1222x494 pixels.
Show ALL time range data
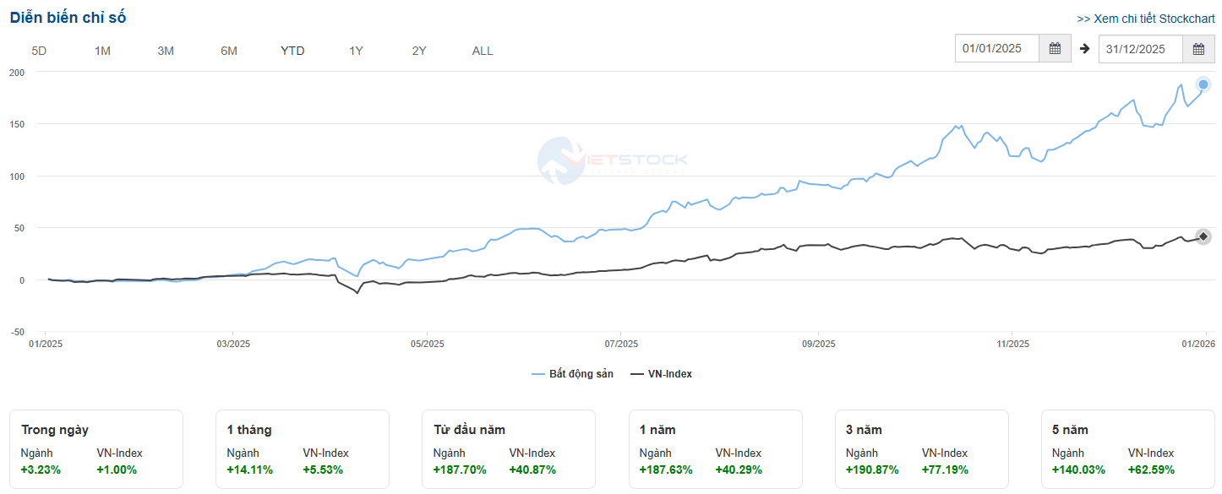click(x=483, y=51)
